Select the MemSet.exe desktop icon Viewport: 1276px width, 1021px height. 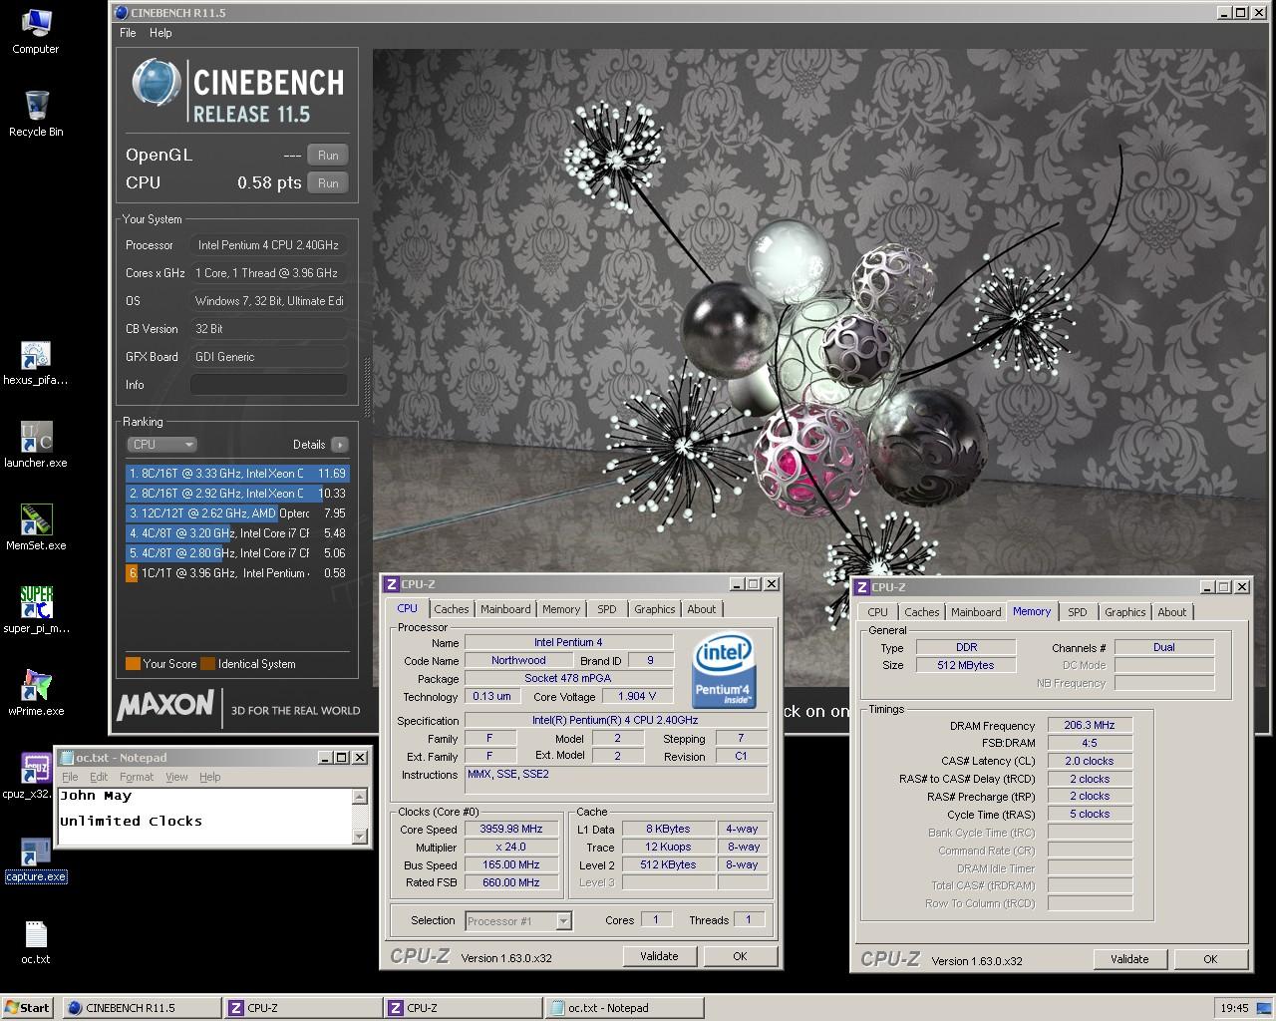click(x=36, y=528)
